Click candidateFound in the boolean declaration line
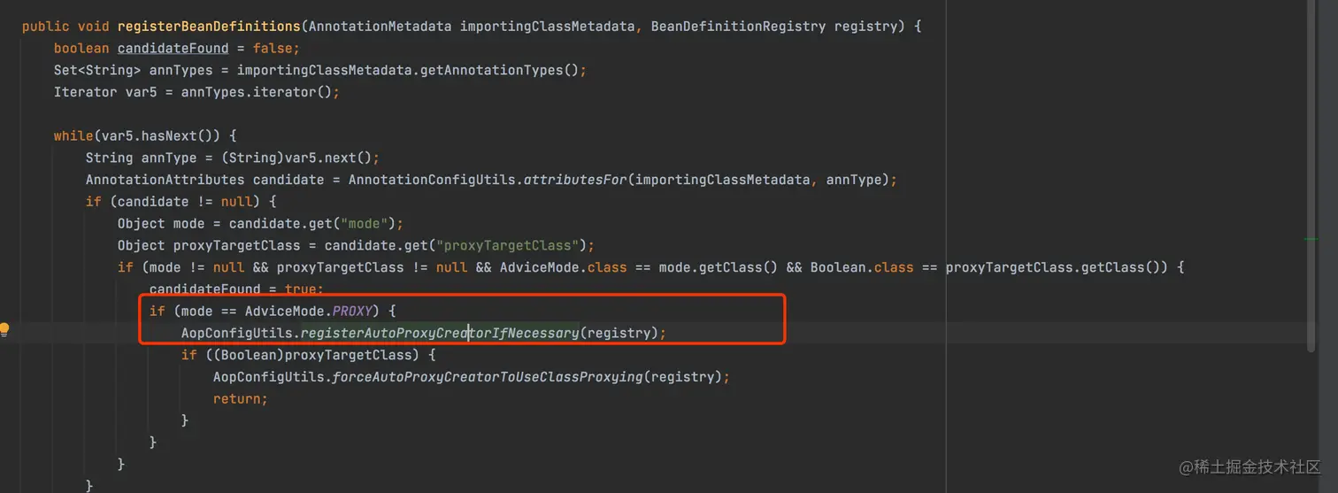The height and width of the screenshot is (493, 1338). [173, 49]
